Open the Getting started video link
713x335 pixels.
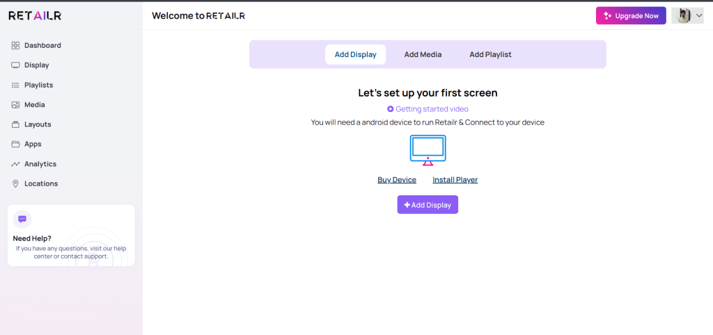[x=432, y=109]
